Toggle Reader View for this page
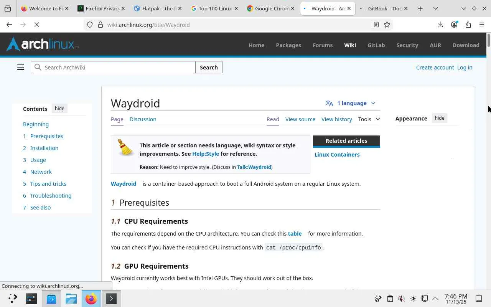Image resolution: width=491 pixels, height=307 pixels. tap(376, 25)
